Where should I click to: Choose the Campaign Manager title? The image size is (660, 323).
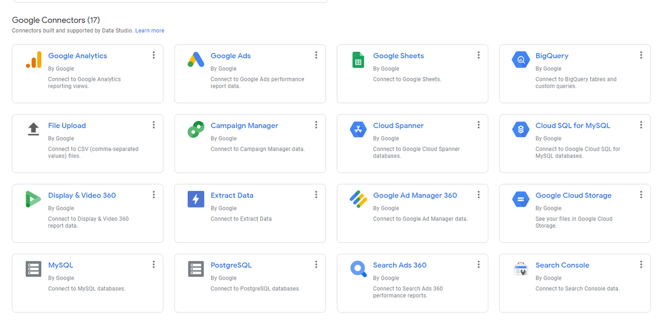244,126
